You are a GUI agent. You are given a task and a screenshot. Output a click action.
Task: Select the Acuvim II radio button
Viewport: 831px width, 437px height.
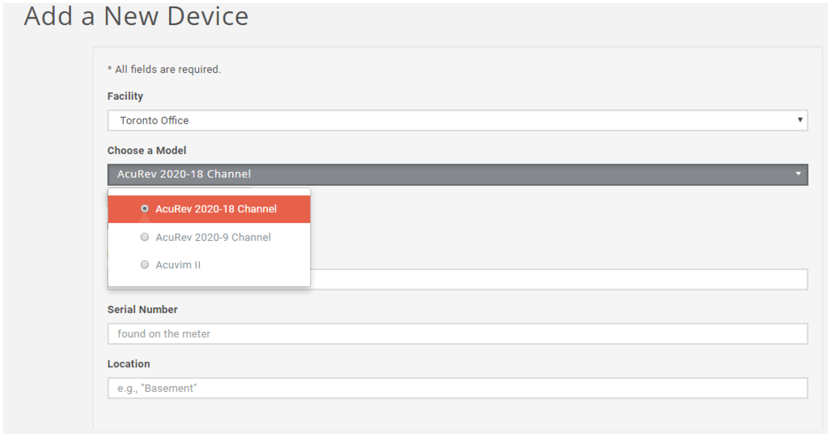click(x=144, y=265)
